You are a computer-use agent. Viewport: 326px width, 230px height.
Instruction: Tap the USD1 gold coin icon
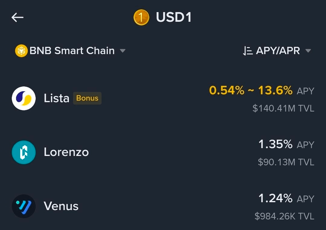[x=141, y=17]
